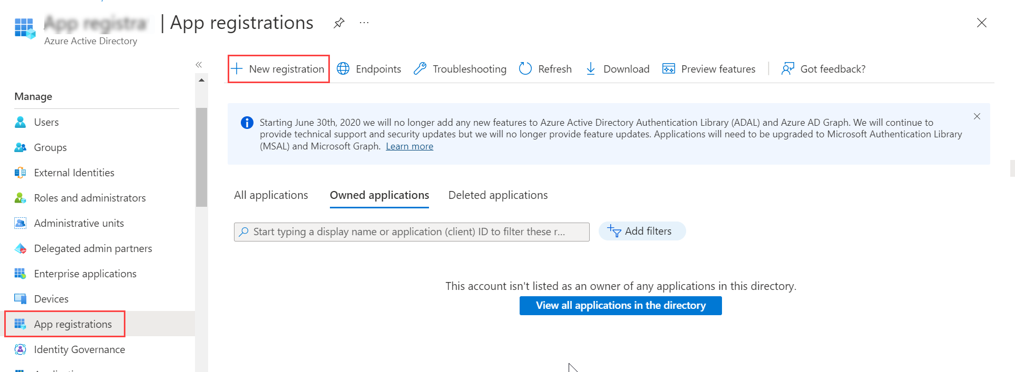The width and height of the screenshot is (1015, 372).
Task: Click the Roles and administrators icon
Action: point(21,198)
